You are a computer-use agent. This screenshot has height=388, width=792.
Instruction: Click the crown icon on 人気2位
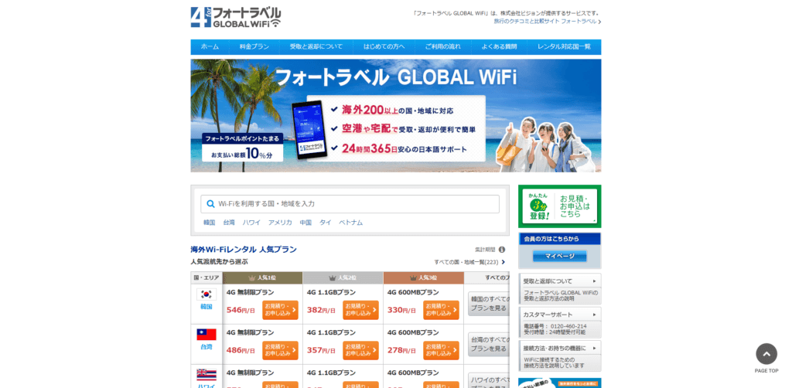pyautogui.click(x=333, y=278)
